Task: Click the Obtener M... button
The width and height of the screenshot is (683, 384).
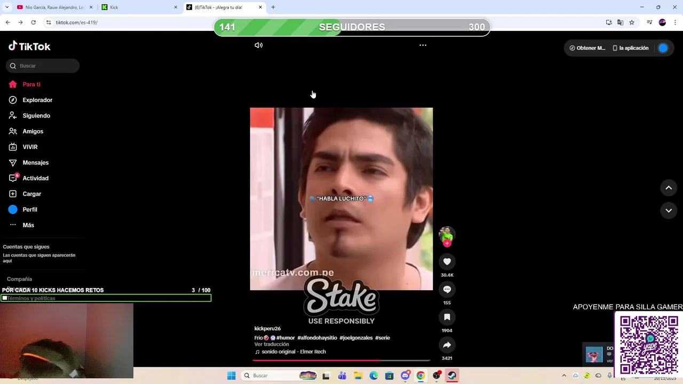Action: 587,48
